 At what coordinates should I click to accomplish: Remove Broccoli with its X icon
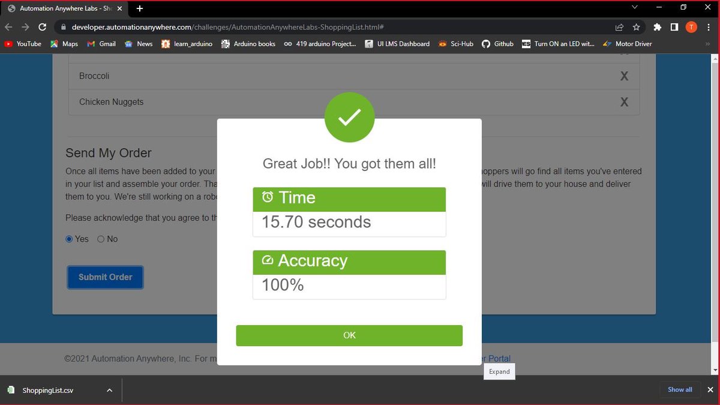click(624, 76)
